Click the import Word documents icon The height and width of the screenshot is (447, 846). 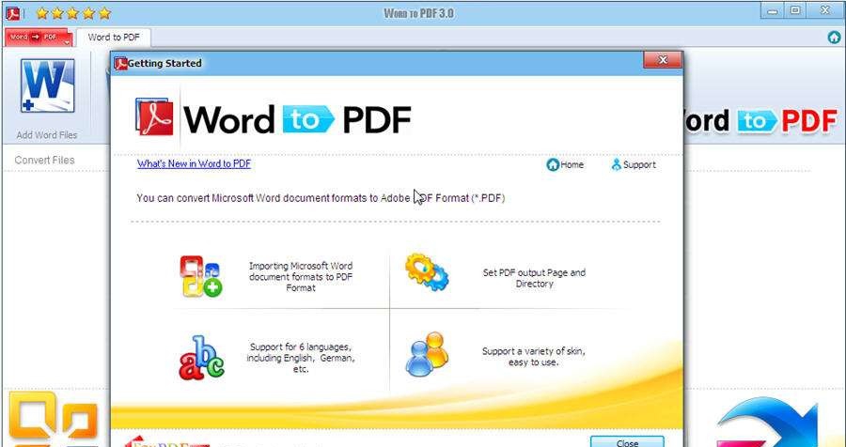click(x=200, y=277)
